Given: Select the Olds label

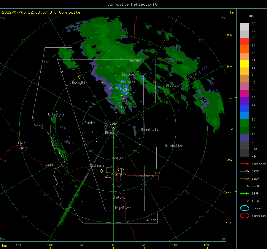Looking at the screenshot, I should (x=113, y=123).
